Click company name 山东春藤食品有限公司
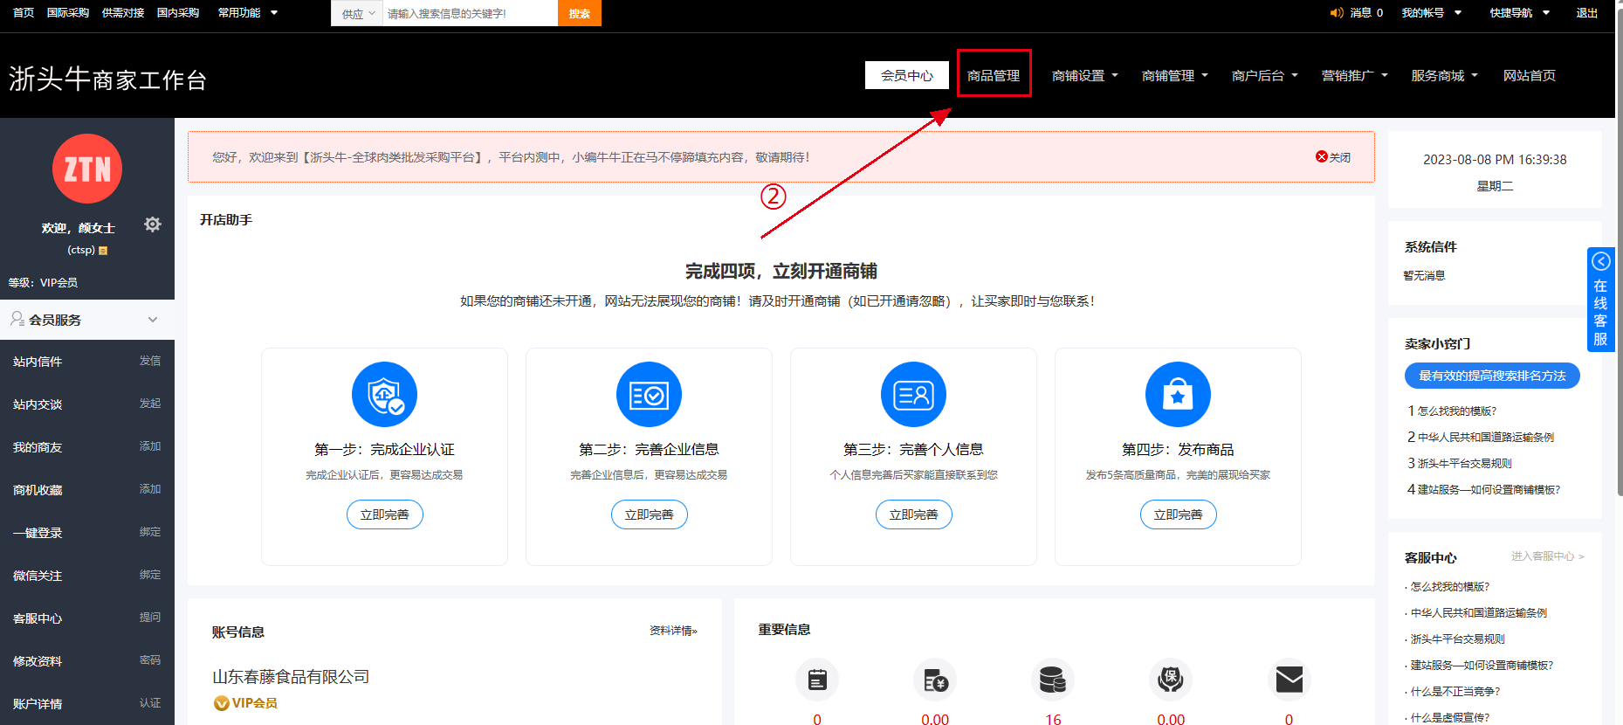 coord(291,677)
